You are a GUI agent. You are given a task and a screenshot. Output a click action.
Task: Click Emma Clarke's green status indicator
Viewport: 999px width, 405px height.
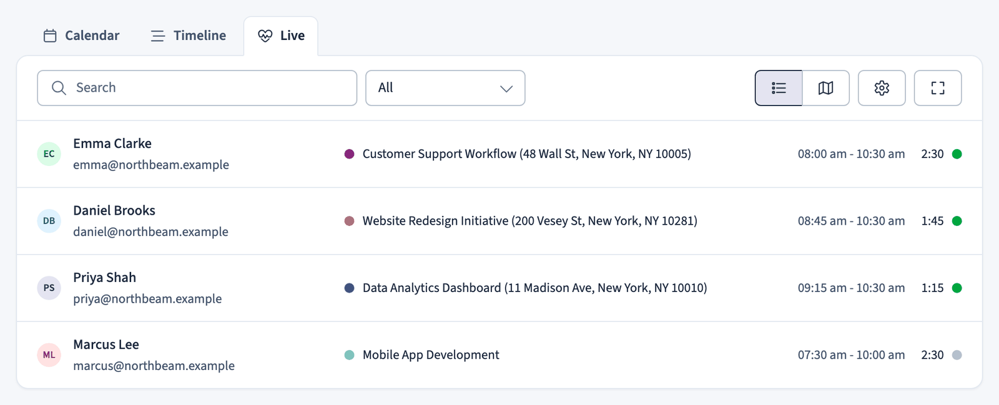(x=957, y=154)
